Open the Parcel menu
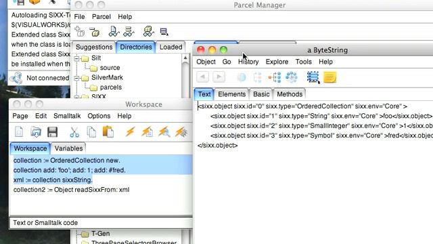The image size is (433, 244). point(101,17)
